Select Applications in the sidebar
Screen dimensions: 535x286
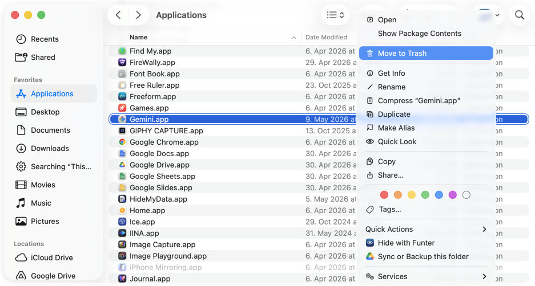[54, 93]
